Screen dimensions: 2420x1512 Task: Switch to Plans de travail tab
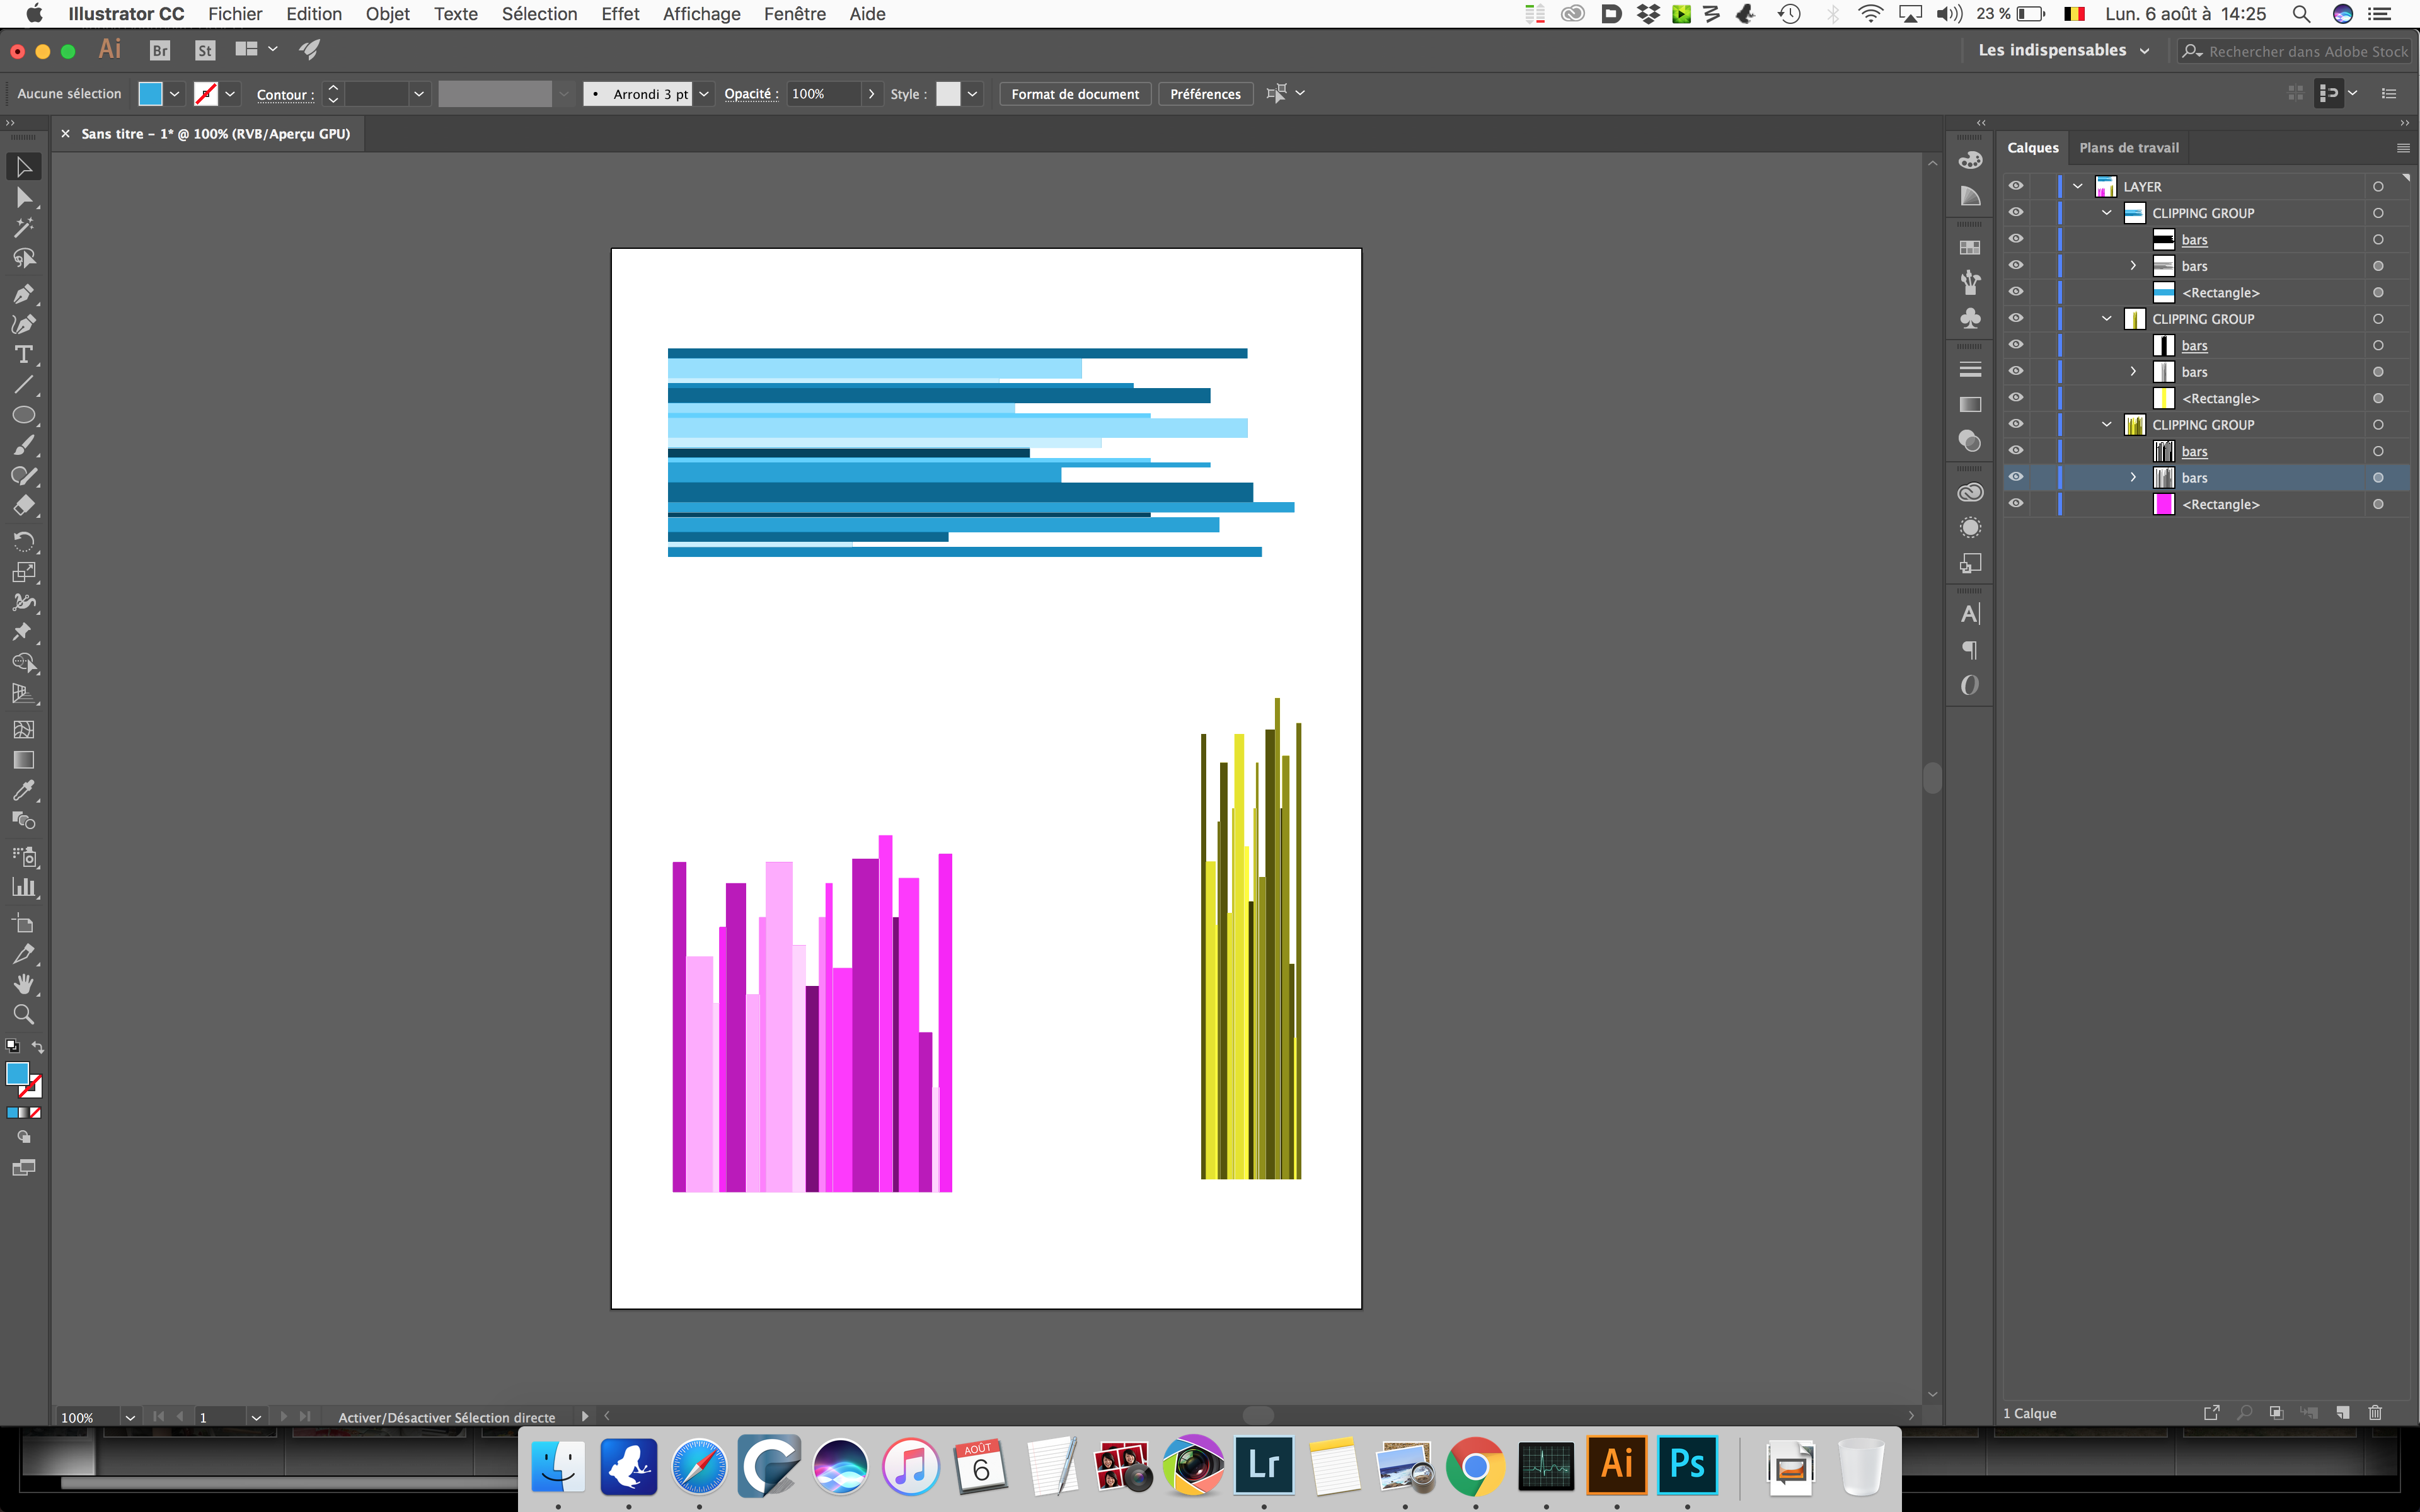tap(2128, 147)
